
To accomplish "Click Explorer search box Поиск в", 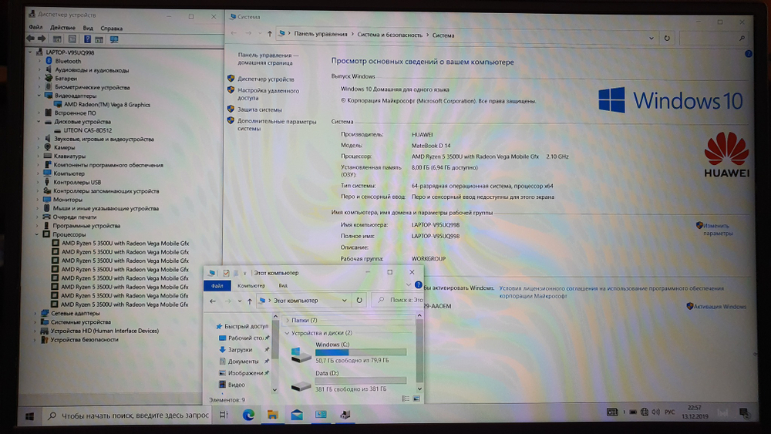I will [x=397, y=300].
